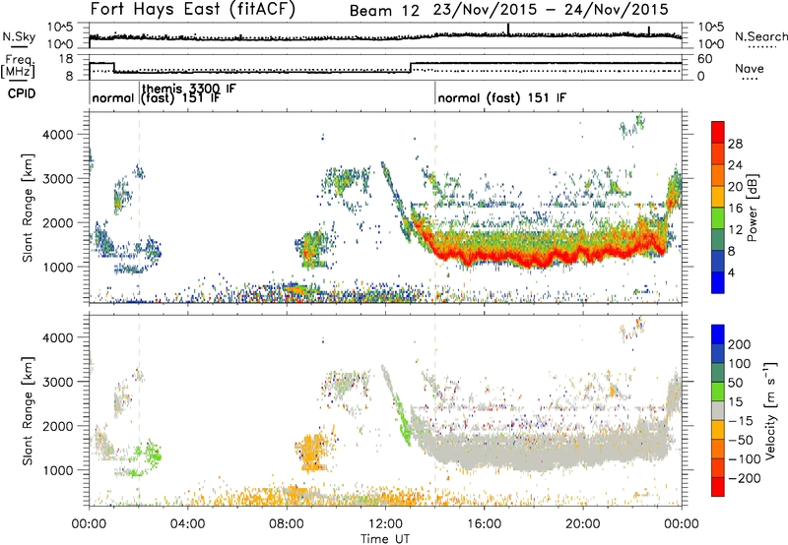The width and height of the screenshot is (788, 545).
Task: Click the '04:00' time axis label
Action: pos(188,524)
